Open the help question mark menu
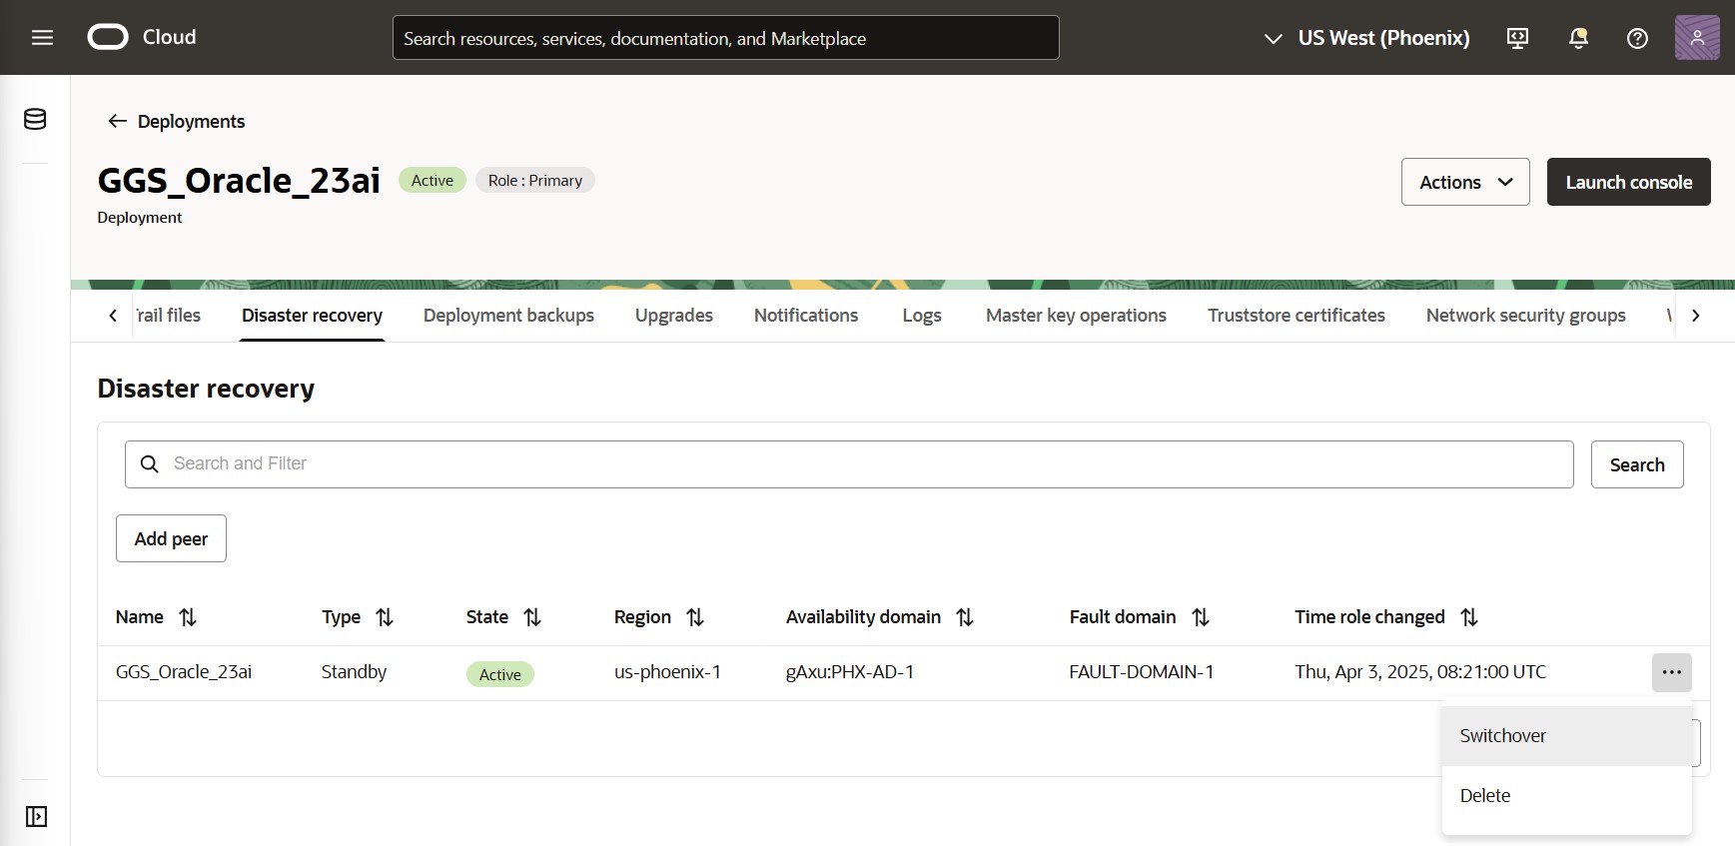Viewport: 1735px width, 846px height. point(1637,38)
